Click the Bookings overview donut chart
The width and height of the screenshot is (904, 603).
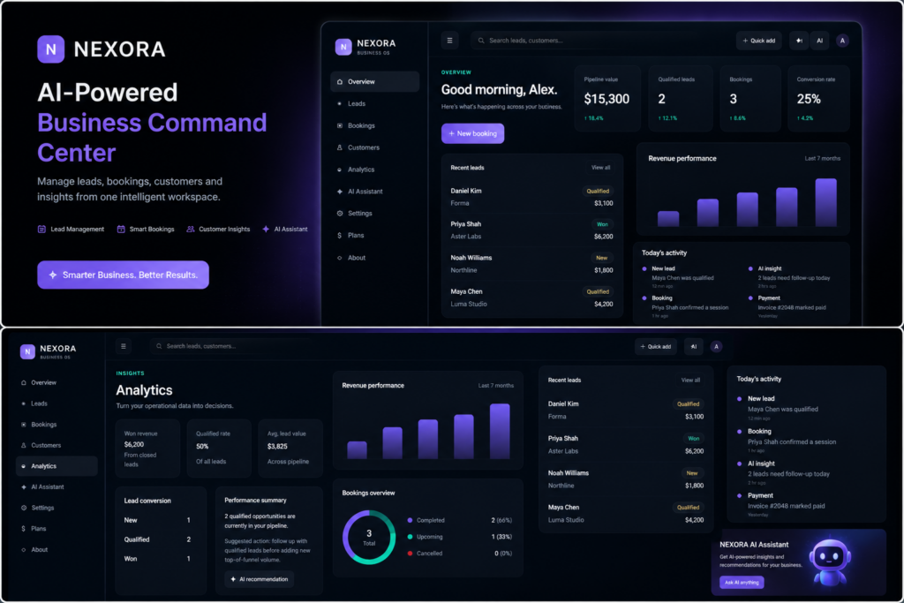(369, 538)
